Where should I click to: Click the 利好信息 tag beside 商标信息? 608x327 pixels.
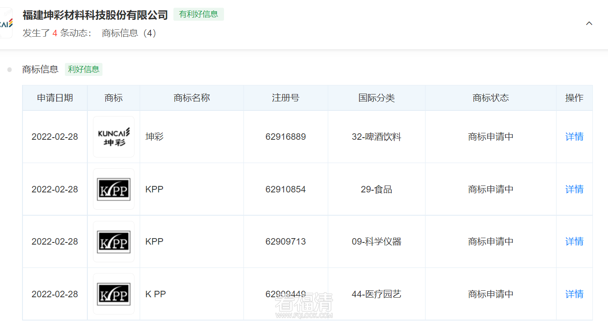[x=83, y=69]
